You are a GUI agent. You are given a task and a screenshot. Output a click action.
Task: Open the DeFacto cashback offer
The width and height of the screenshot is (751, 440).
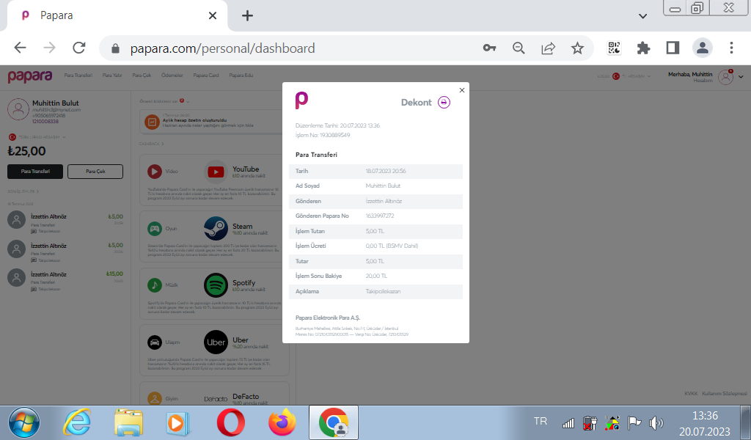click(214, 394)
